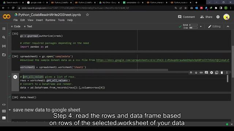Open the command palette icon
The width and height of the screenshot is (234, 131).
pyautogui.click(x=4, y=111)
